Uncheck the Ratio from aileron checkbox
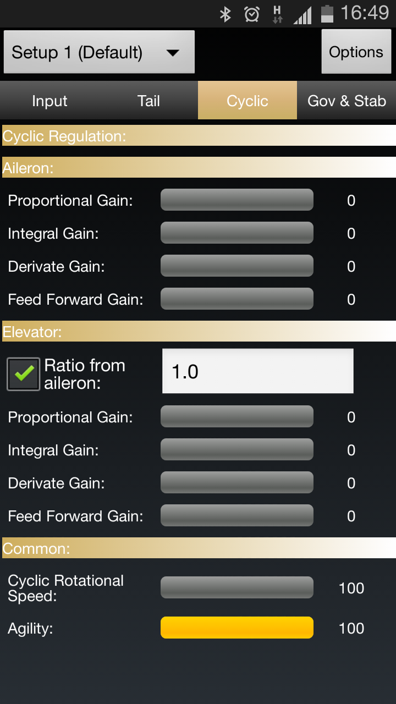This screenshot has width=396, height=704. (23, 374)
